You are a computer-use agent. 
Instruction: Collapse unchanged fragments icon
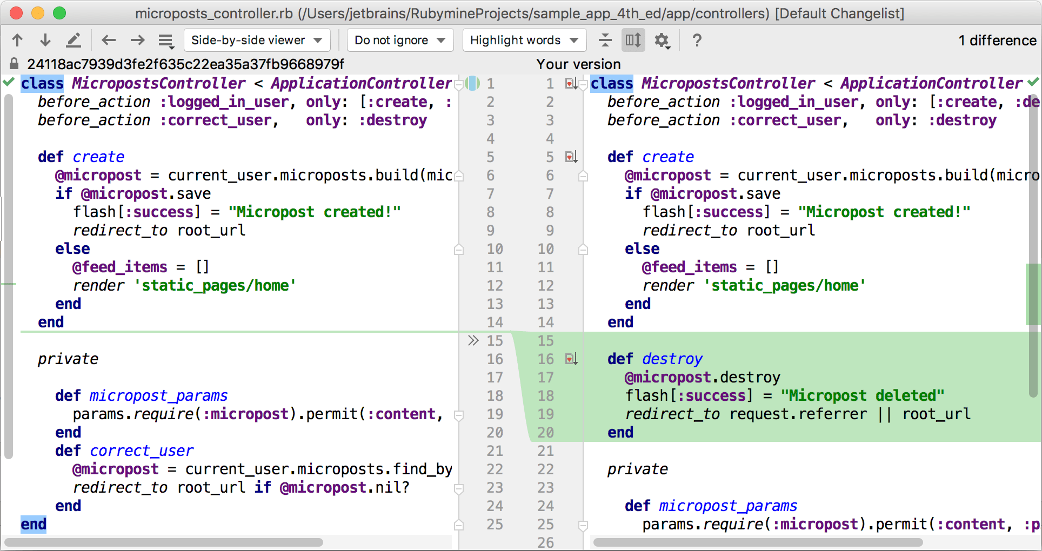pyautogui.click(x=605, y=40)
